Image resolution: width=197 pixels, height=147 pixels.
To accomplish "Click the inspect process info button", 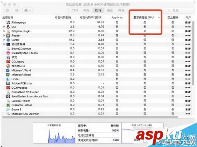I will [17, 10].
